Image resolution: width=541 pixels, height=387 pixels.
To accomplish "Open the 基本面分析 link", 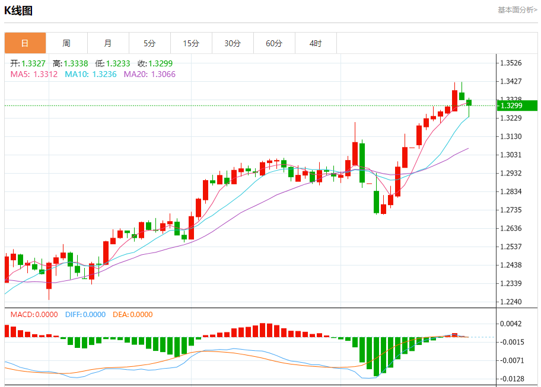I will [x=517, y=10].
